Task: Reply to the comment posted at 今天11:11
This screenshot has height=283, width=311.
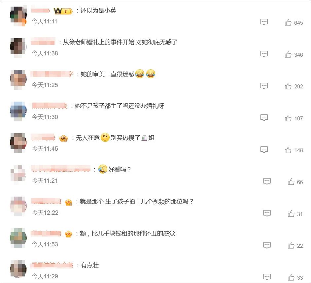Action: [264, 22]
